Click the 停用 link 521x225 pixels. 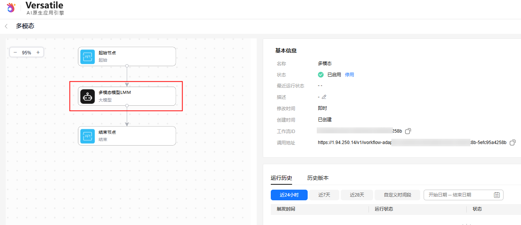pyautogui.click(x=349, y=74)
